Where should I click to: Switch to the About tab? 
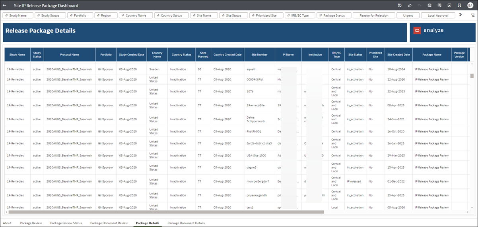point(7,223)
